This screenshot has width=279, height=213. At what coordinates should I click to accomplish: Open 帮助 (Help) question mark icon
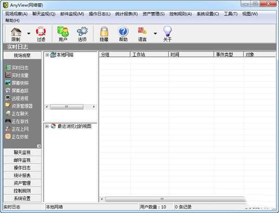click(123, 32)
